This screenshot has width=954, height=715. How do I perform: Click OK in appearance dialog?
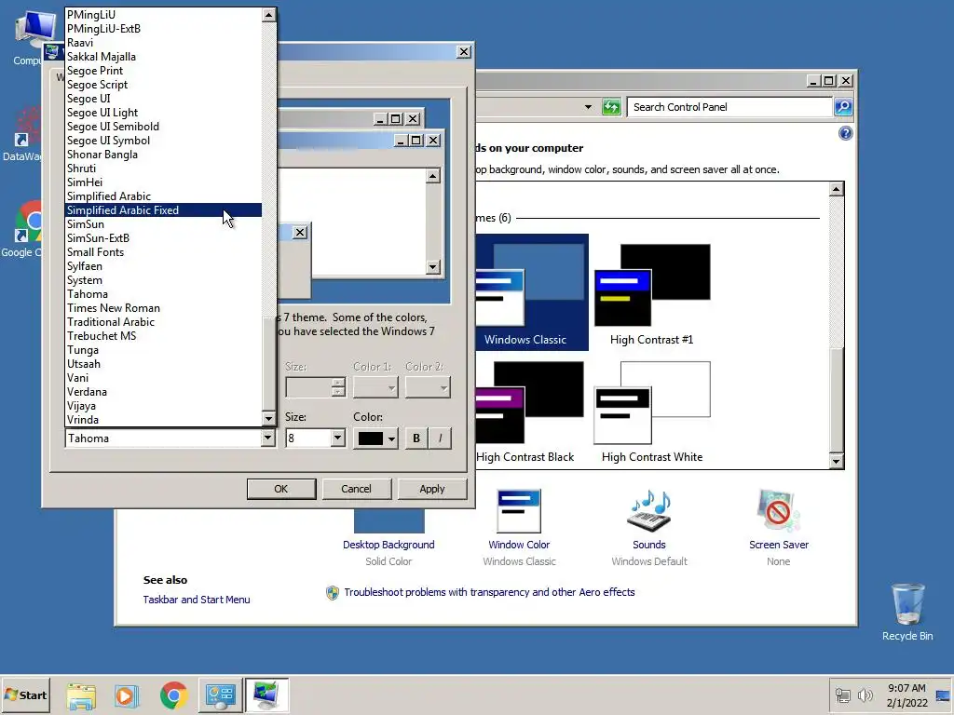(x=281, y=489)
